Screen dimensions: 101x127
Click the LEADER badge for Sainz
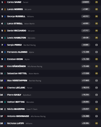pos(86,2)
